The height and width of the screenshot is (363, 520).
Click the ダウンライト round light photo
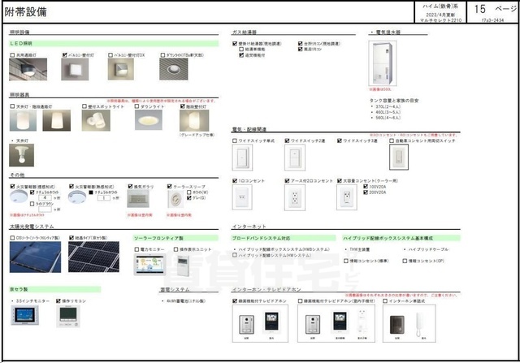[149, 119]
